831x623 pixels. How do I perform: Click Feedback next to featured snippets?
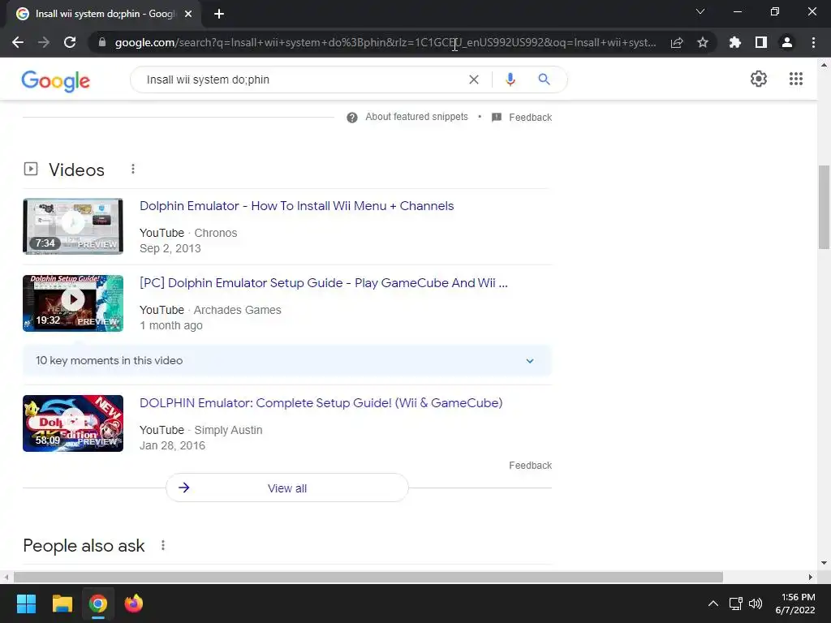tap(531, 118)
